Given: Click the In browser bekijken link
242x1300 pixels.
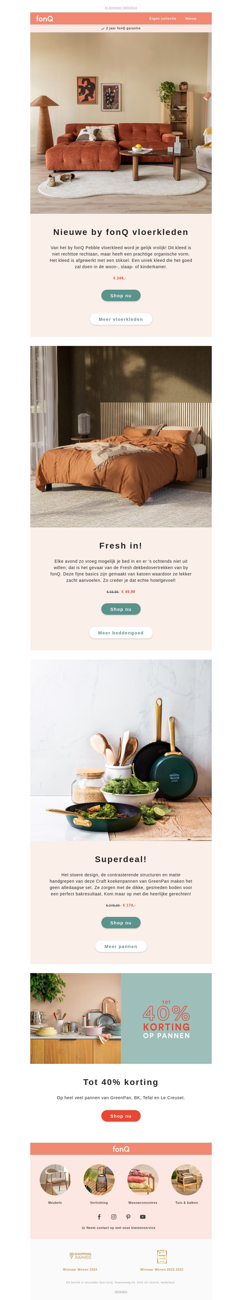Looking at the screenshot, I should click(x=121, y=8).
